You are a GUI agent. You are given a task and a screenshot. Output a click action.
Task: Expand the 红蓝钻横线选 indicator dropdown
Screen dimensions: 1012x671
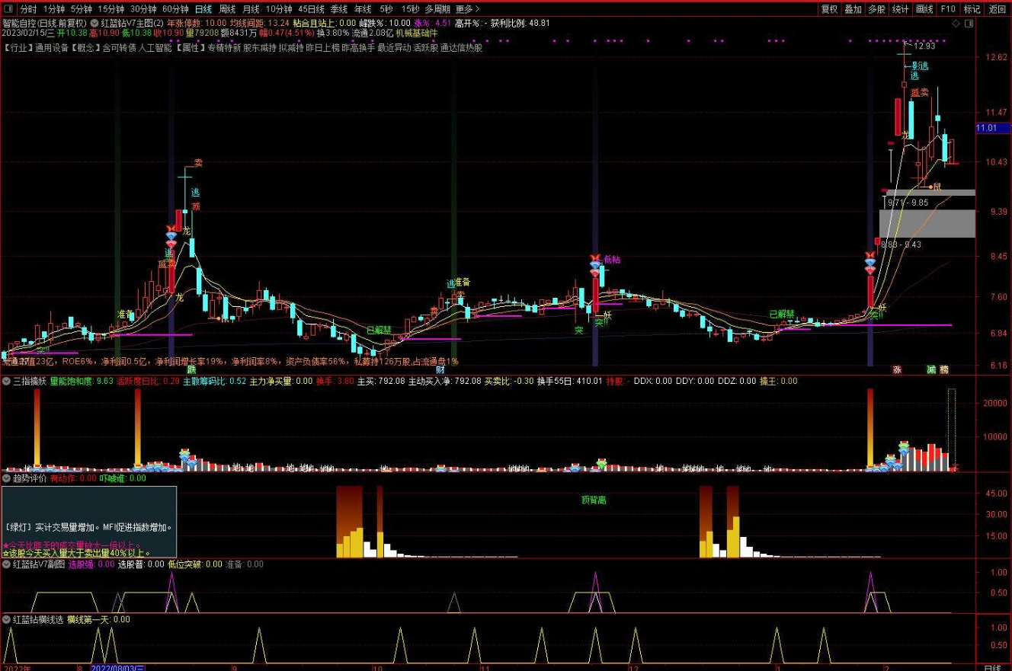6,619
